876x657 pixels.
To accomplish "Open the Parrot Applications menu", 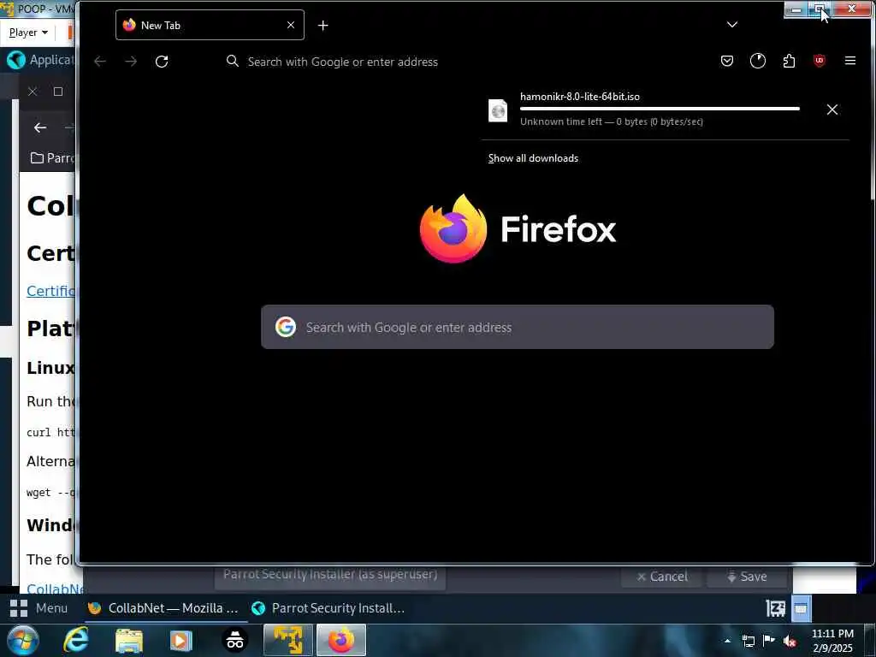I will pos(39,60).
